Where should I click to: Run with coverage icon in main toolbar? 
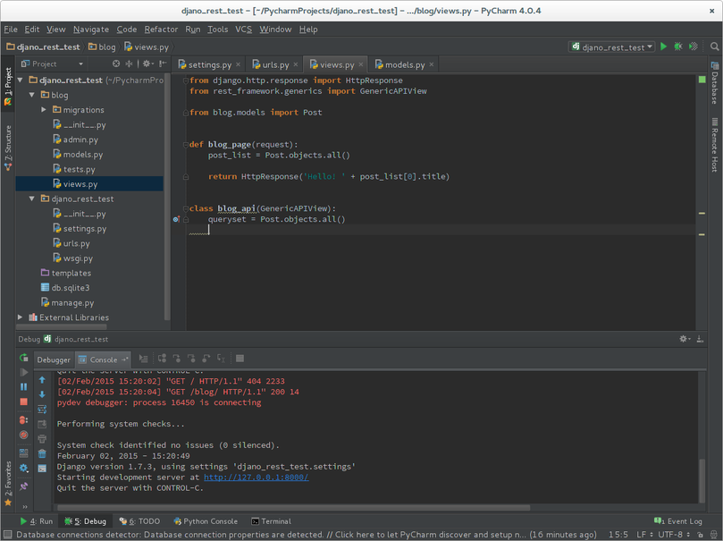pos(693,46)
